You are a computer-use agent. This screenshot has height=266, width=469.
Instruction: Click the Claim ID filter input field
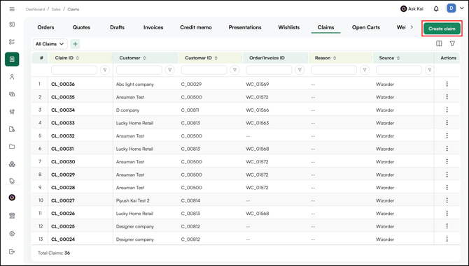74,70
